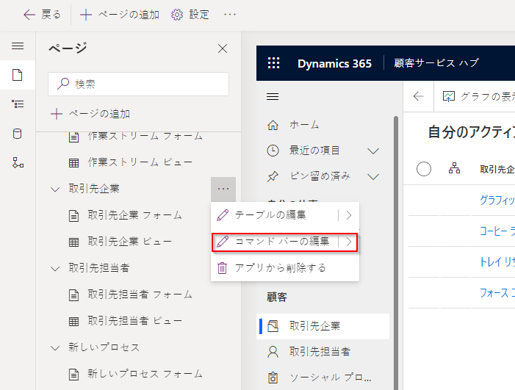Toggle the preview sitemap hamburger
Screen dimensions: 515x390
(x=273, y=96)
